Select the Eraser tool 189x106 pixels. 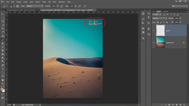(3, 50)
